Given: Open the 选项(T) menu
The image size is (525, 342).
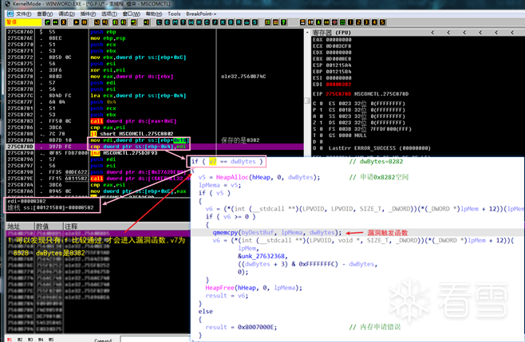Looking at the screenshot, I should click(109, 14).
